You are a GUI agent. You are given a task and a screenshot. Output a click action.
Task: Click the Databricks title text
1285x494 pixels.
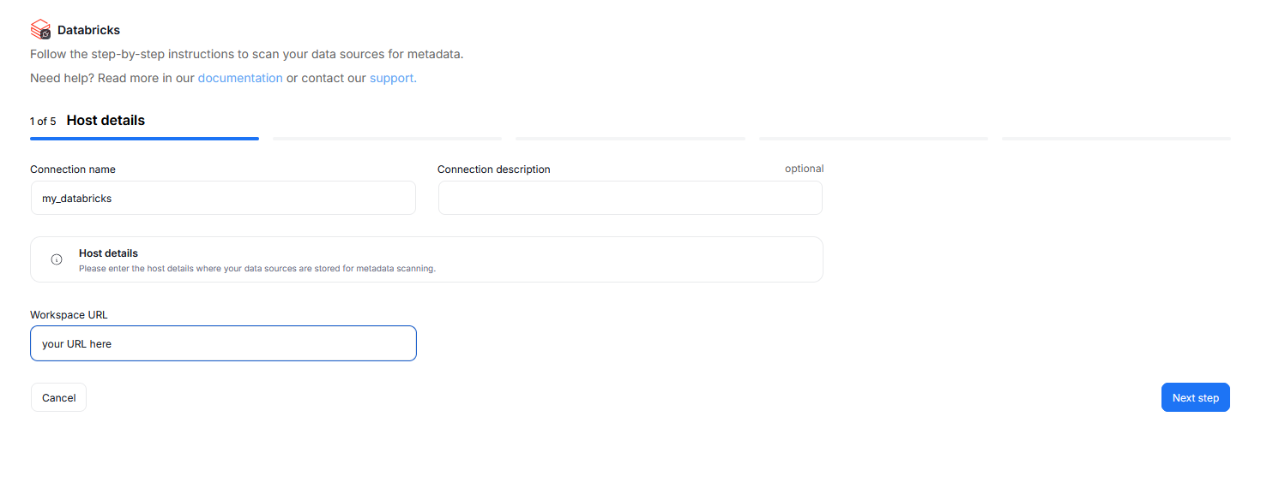[x=88, y=31]
